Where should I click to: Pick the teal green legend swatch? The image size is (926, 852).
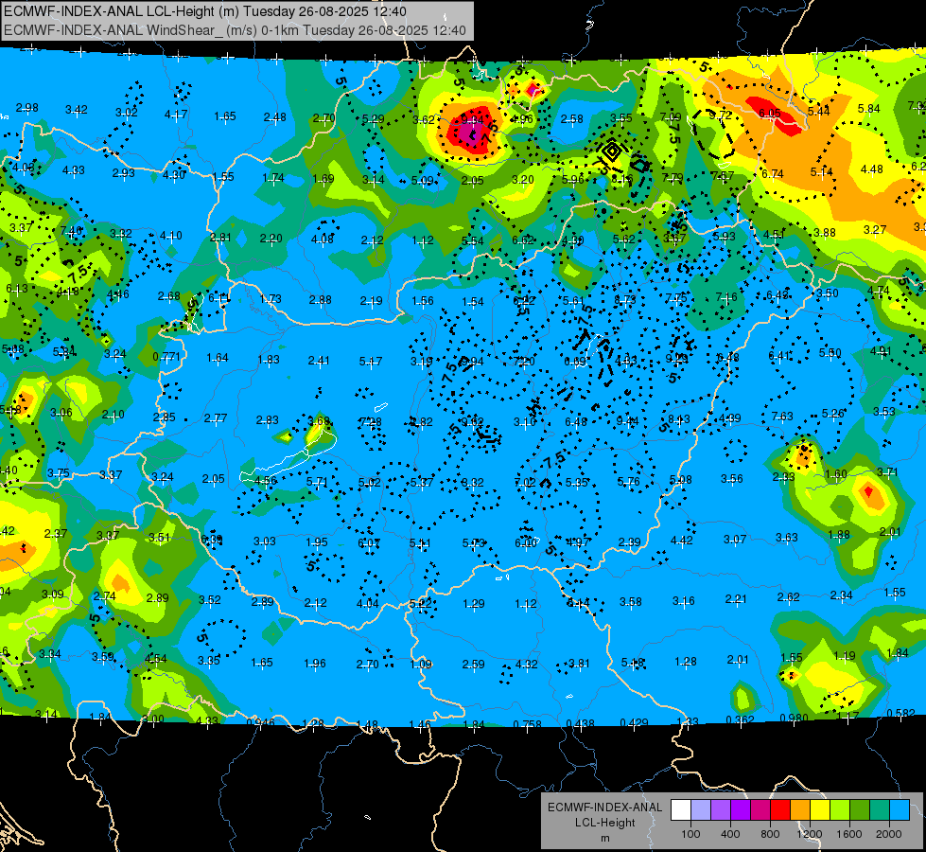[x=880, y=810]
